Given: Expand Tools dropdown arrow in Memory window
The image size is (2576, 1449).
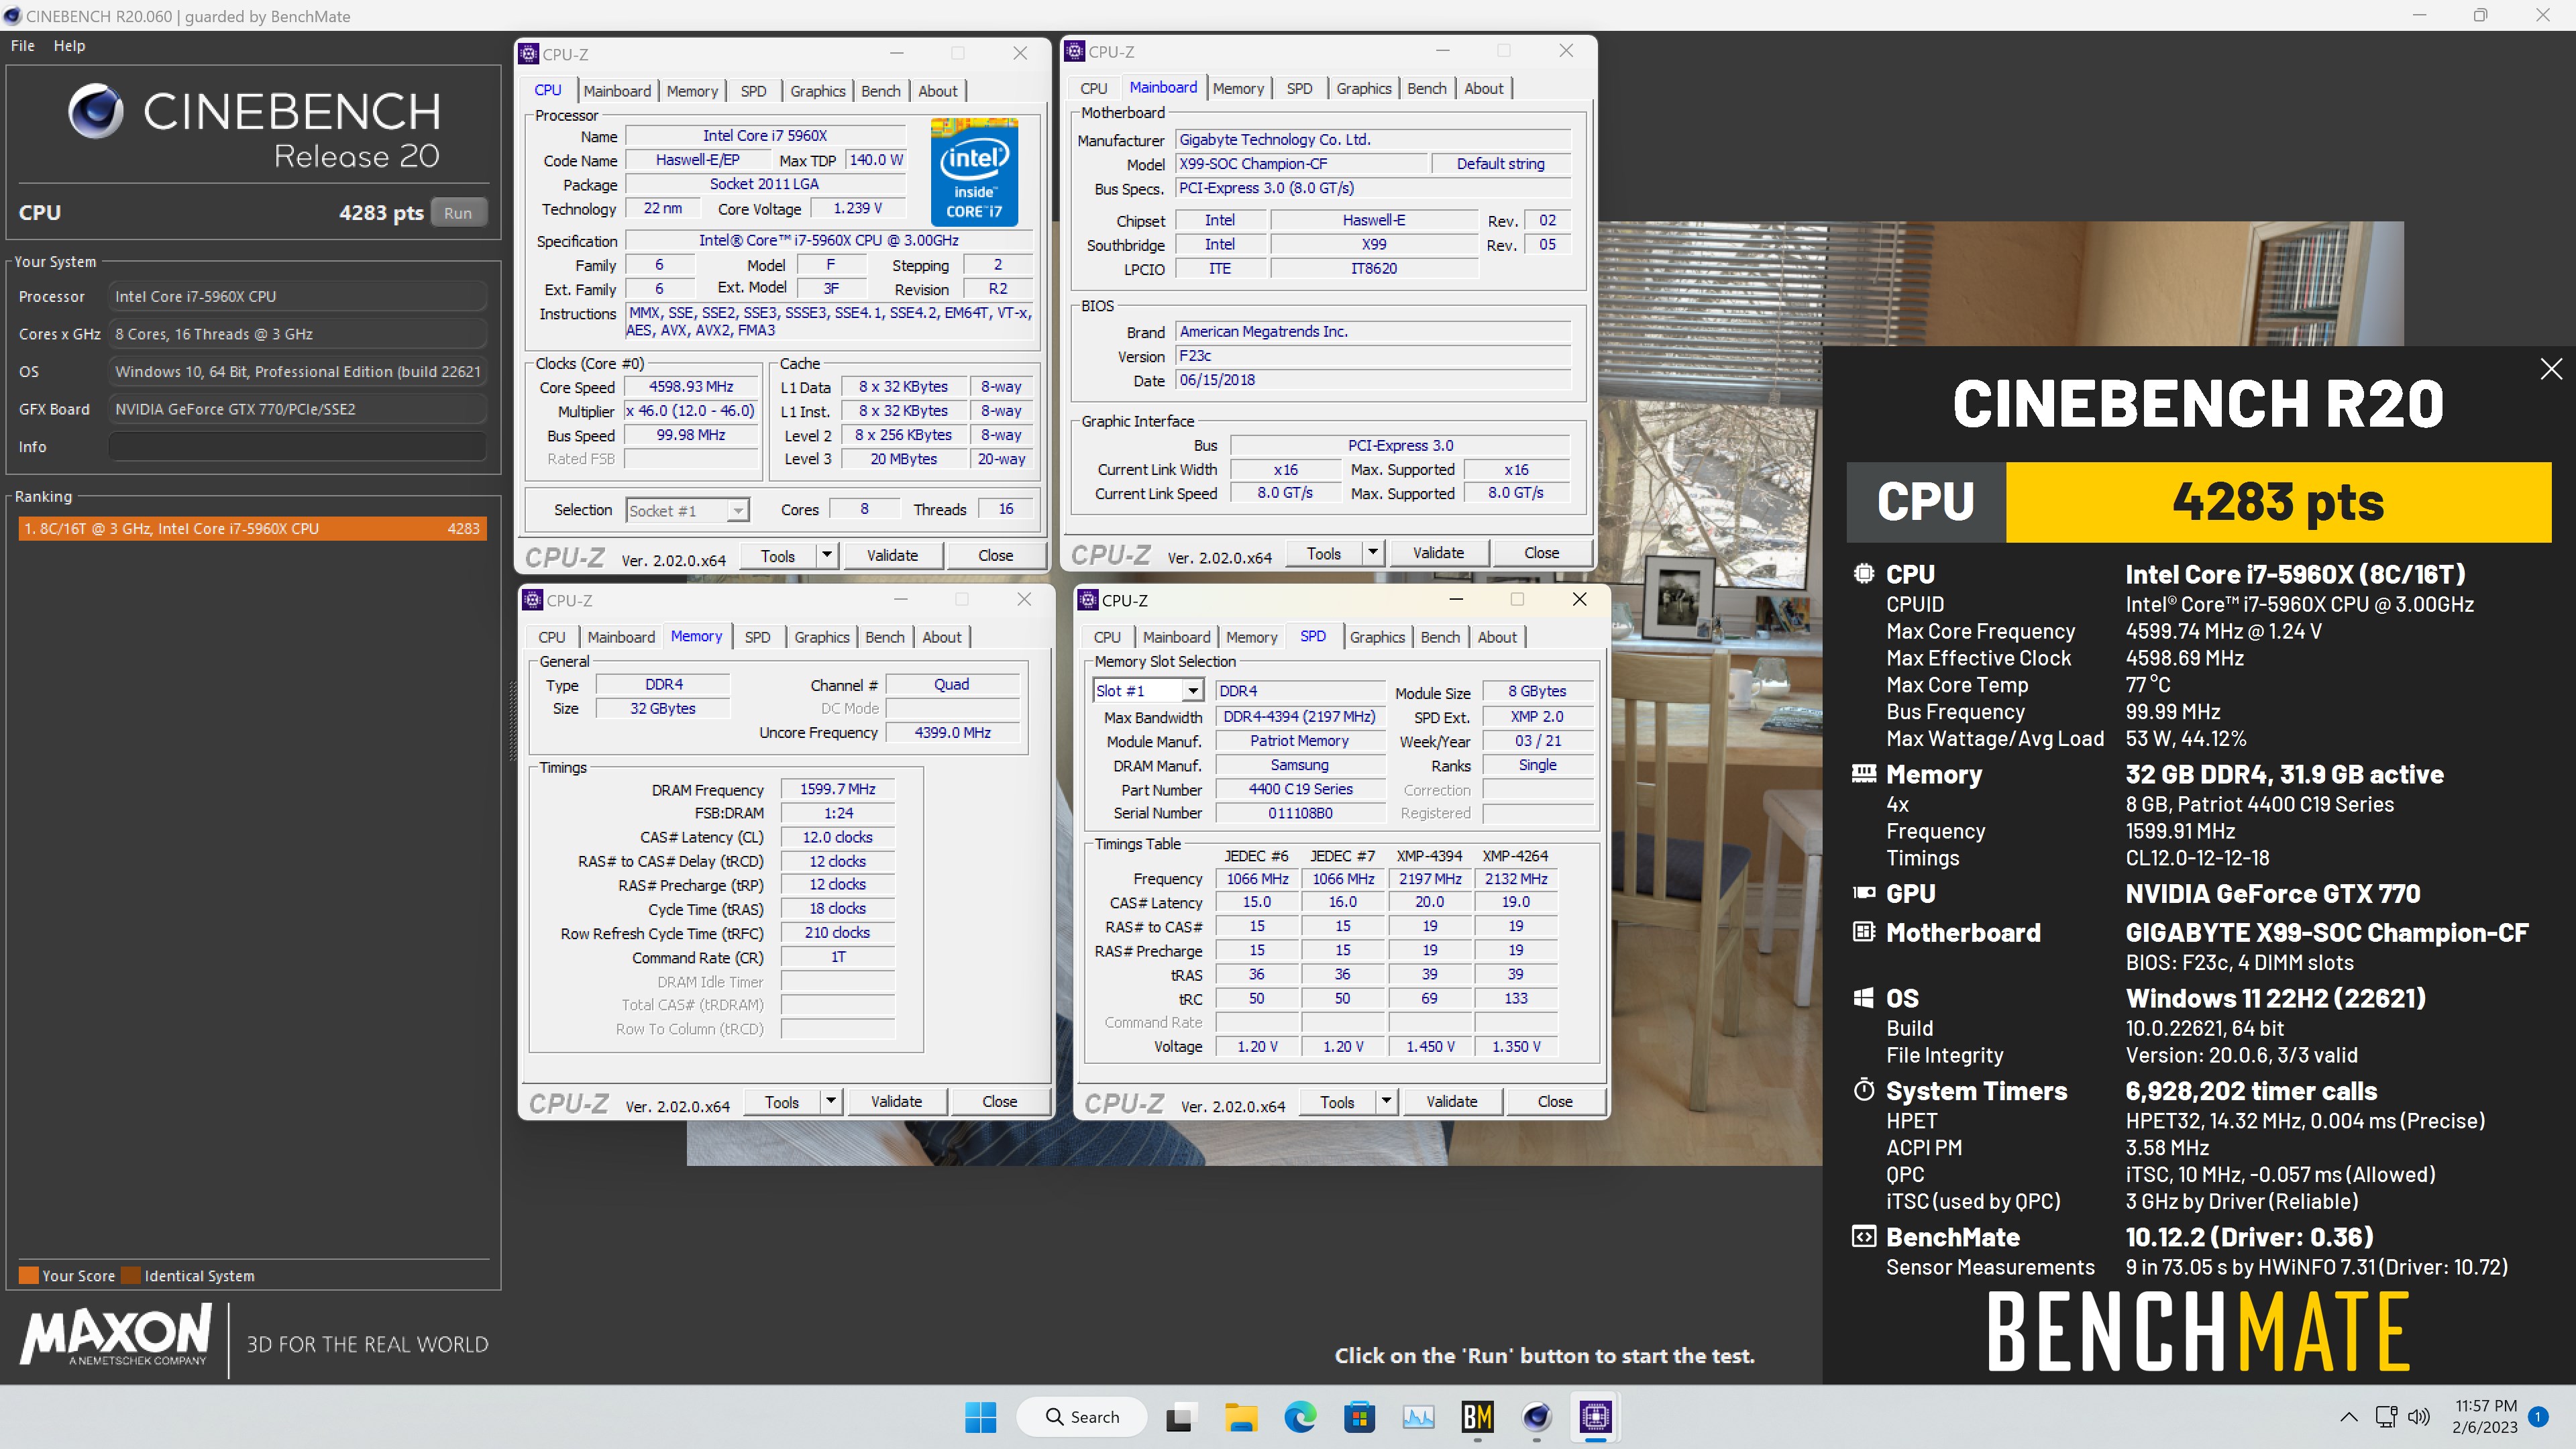Looking at the screenshot, I should click(x=831, y=1101).
